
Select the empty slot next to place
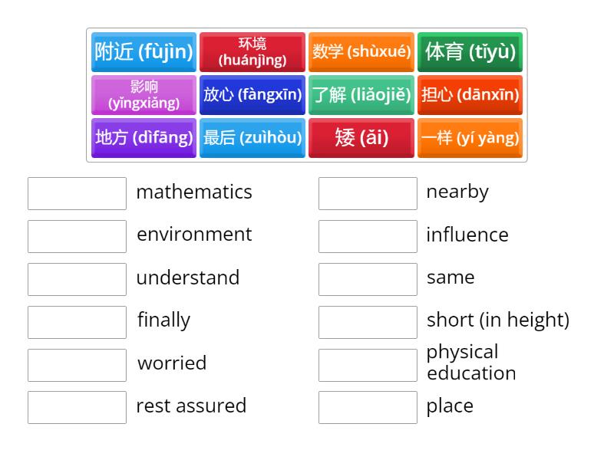pyautogui.click(x=368, y=407)
